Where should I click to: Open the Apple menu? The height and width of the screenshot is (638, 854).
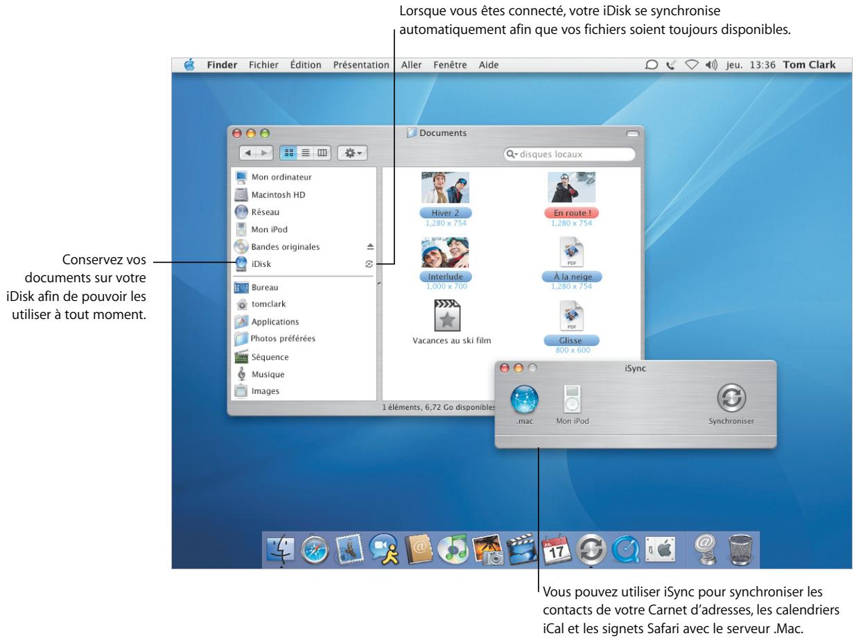pos(189,64)
